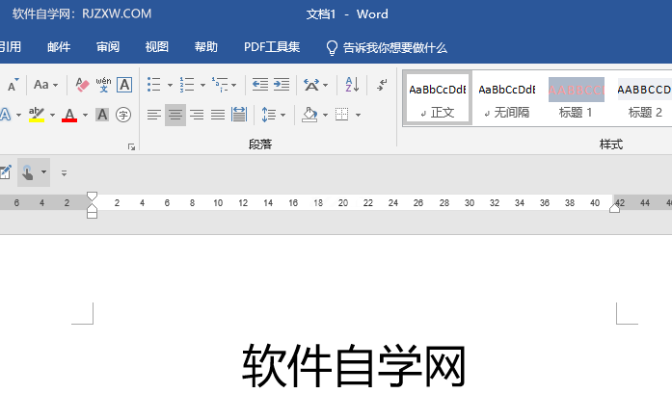Image resolution: width=672 pixels, height=420 pixels.
Task: Select the 无间隔 style
Action: (x=507, y=98)
